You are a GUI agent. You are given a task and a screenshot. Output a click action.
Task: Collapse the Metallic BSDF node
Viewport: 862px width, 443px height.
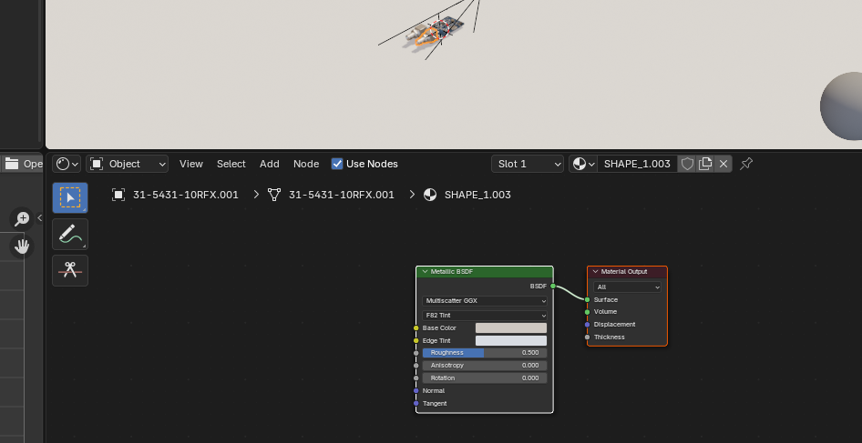click(424, 272)
